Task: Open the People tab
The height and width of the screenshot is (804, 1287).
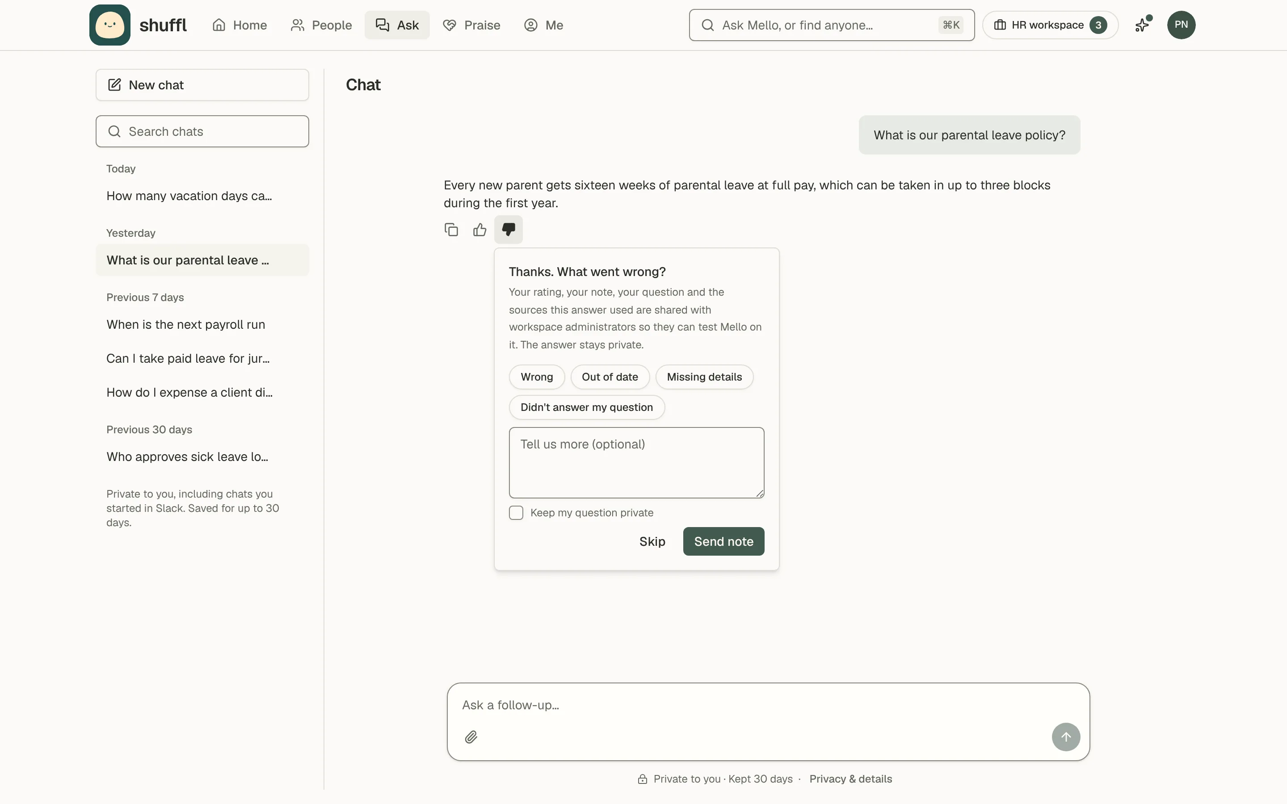Action: pos(321,25)
